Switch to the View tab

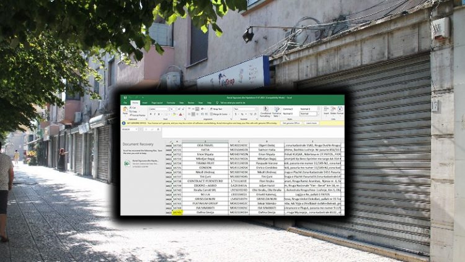click(x=200, y=103)
